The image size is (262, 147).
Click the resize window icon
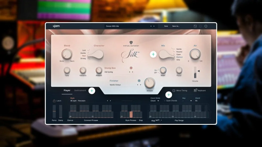[195, 26]
